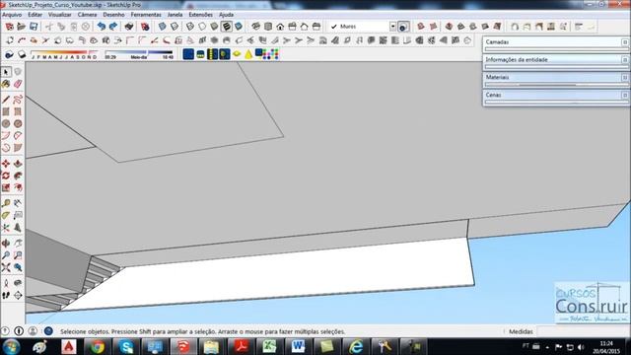
Task: Select the Arc tool
Action: 6,136
